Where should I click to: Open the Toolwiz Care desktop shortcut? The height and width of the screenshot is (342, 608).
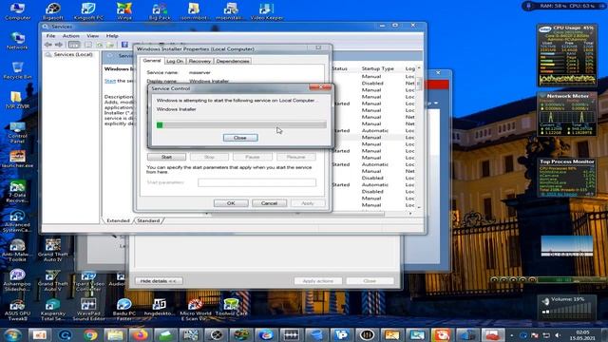pos(231,307)
